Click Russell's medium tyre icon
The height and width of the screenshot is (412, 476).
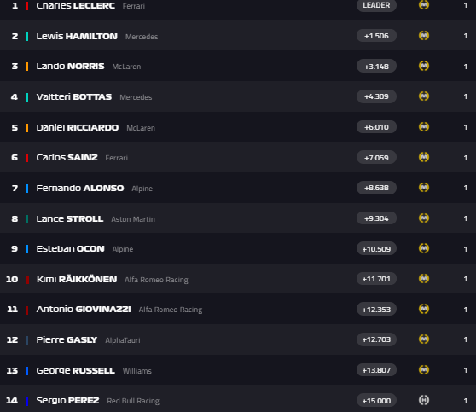pos(424,370)
